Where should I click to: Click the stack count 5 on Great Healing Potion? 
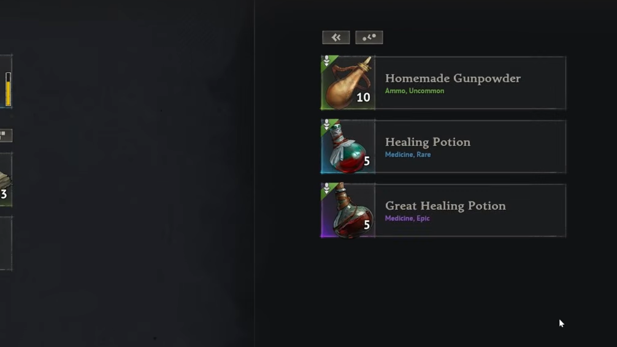(x=367, y=224)
